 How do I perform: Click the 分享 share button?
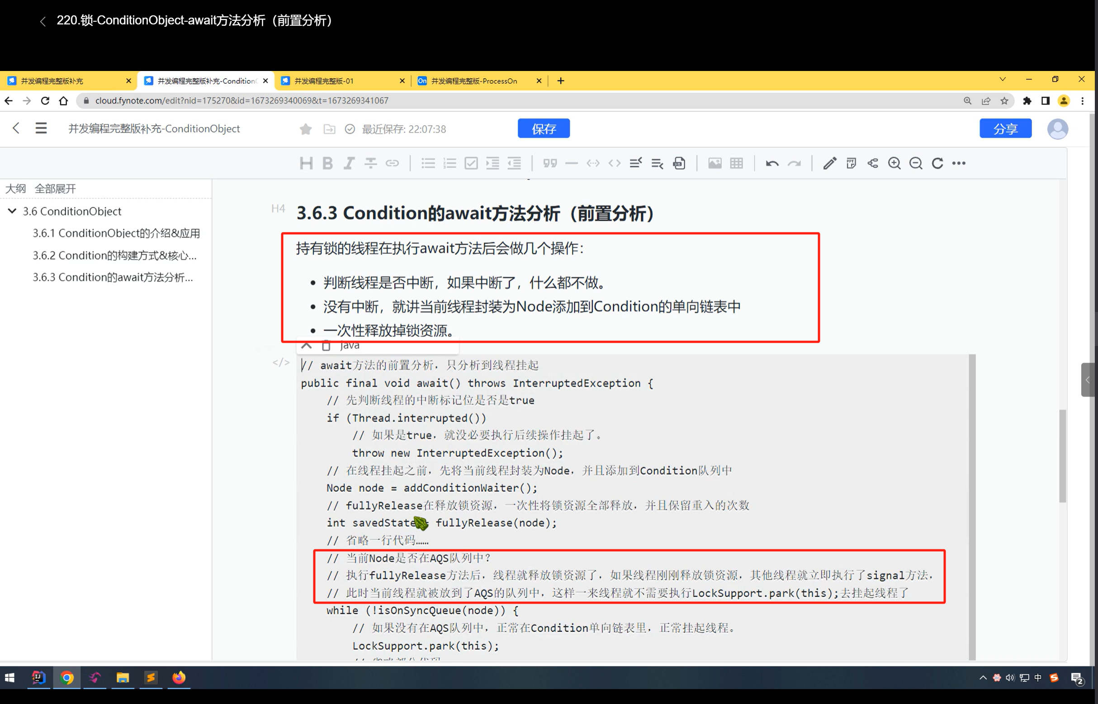pos(1005,128)
